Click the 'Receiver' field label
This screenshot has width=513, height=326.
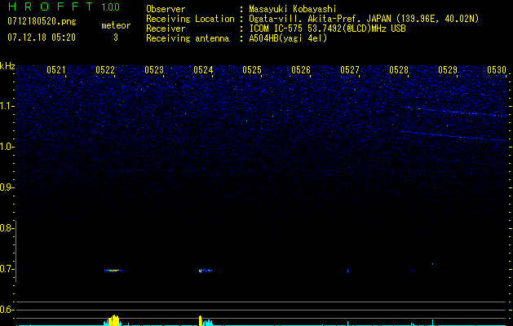point(166,29)
